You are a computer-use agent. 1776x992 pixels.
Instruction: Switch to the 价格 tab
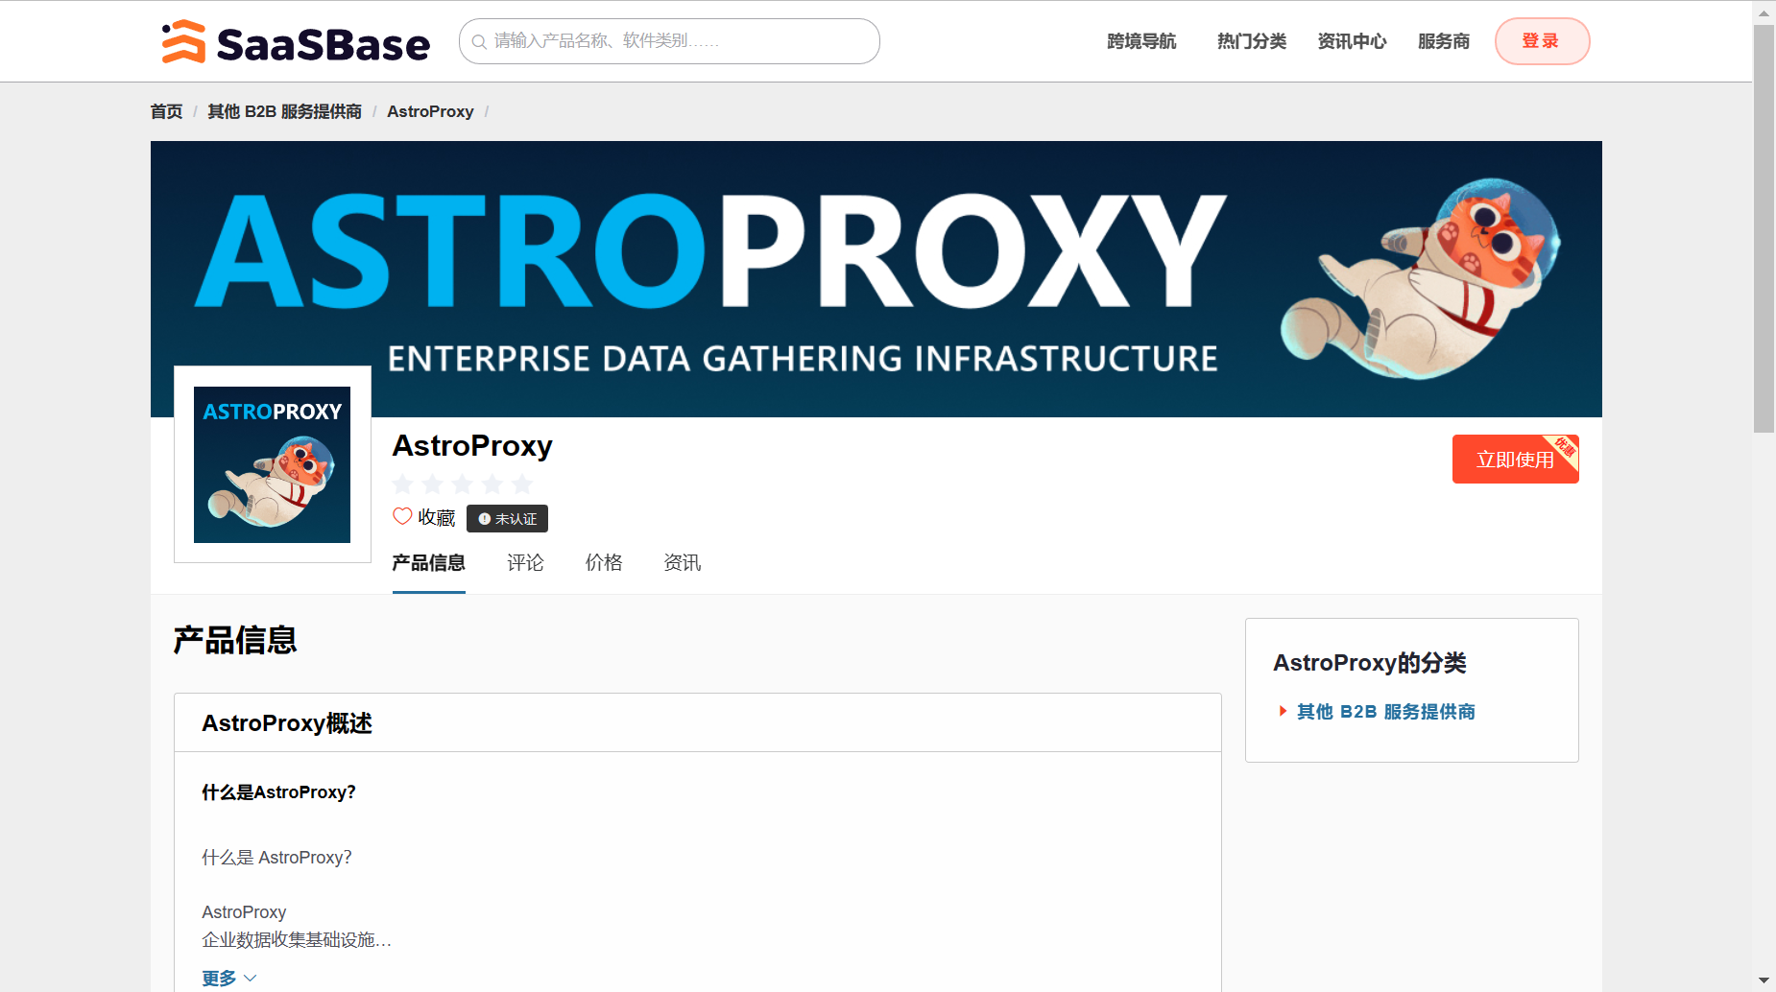[x=604, y=563]
